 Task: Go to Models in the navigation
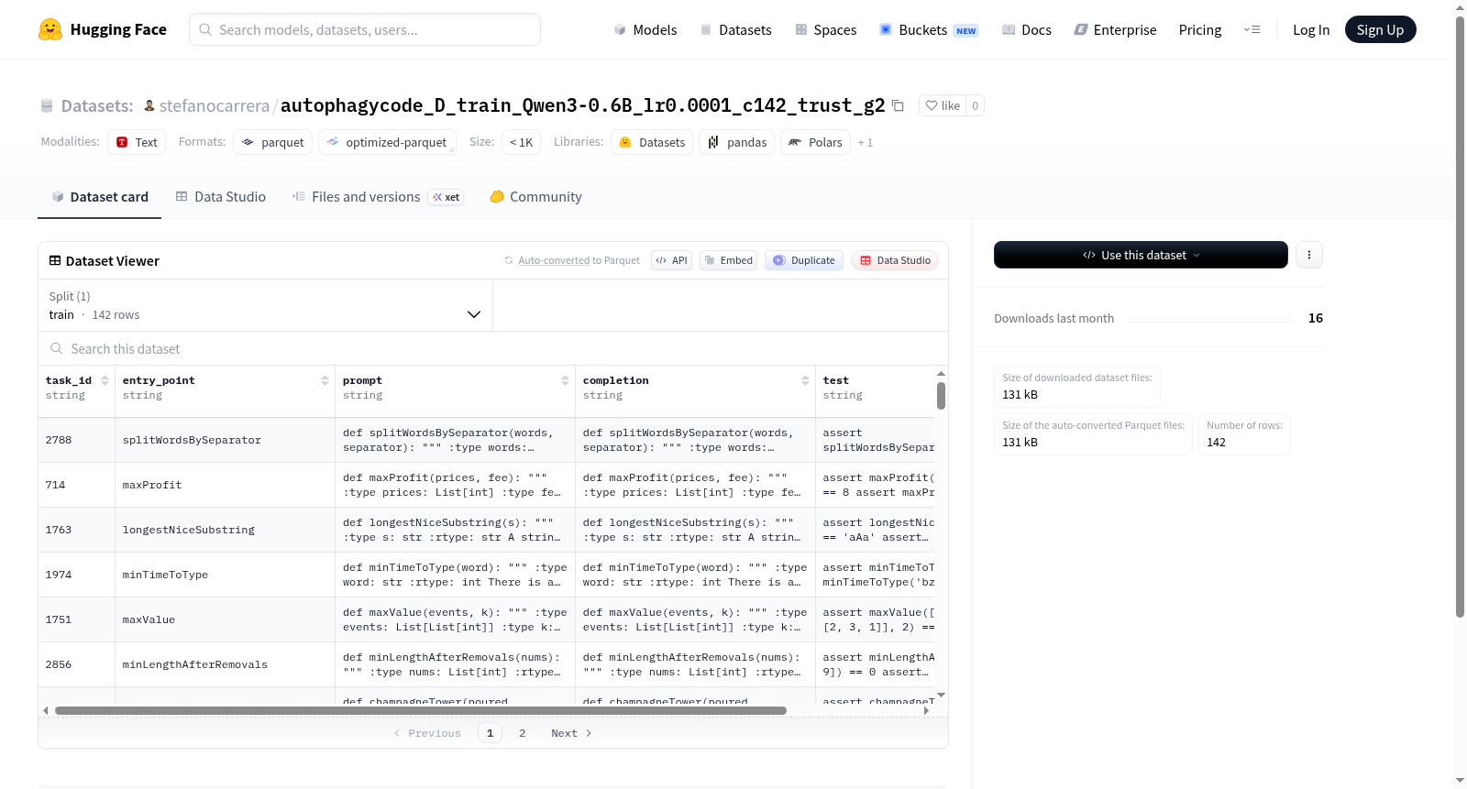pos(645,29)
